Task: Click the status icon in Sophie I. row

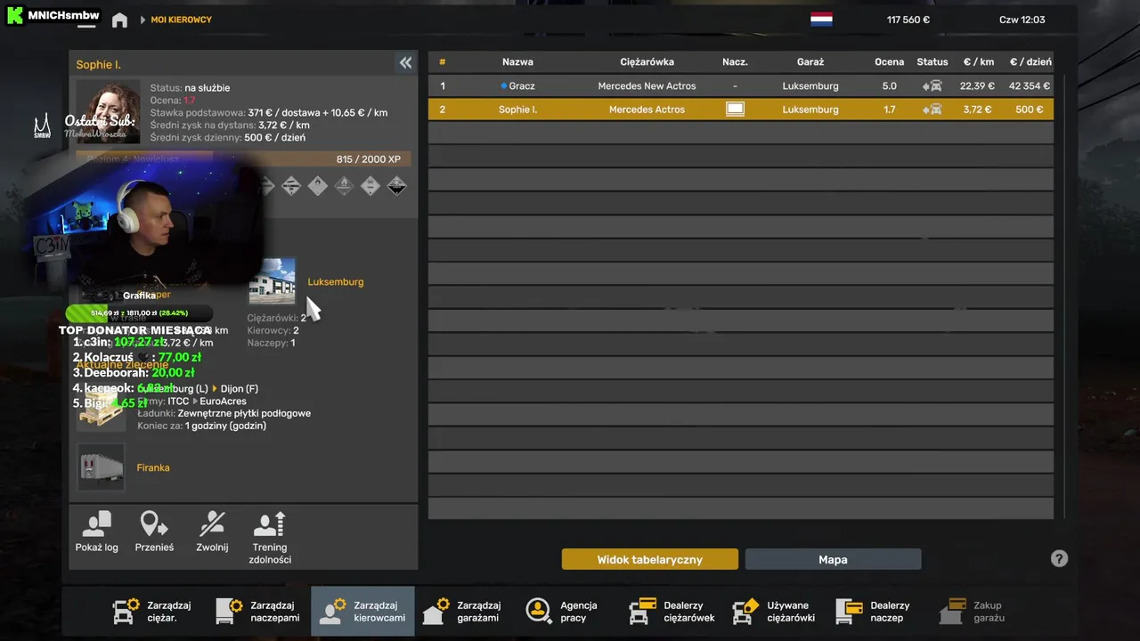Action: [932, 110]
